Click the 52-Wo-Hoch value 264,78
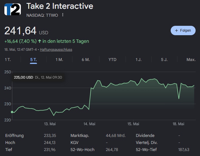Viewport: 200px width, 156px height. [x=112, y=150]
